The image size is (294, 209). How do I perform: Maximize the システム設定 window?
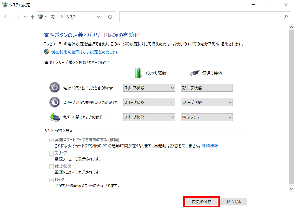[x=270, y=5]
